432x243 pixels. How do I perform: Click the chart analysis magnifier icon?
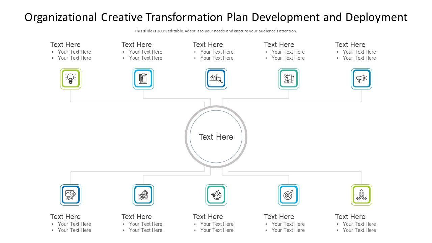(x=216, y=79)
